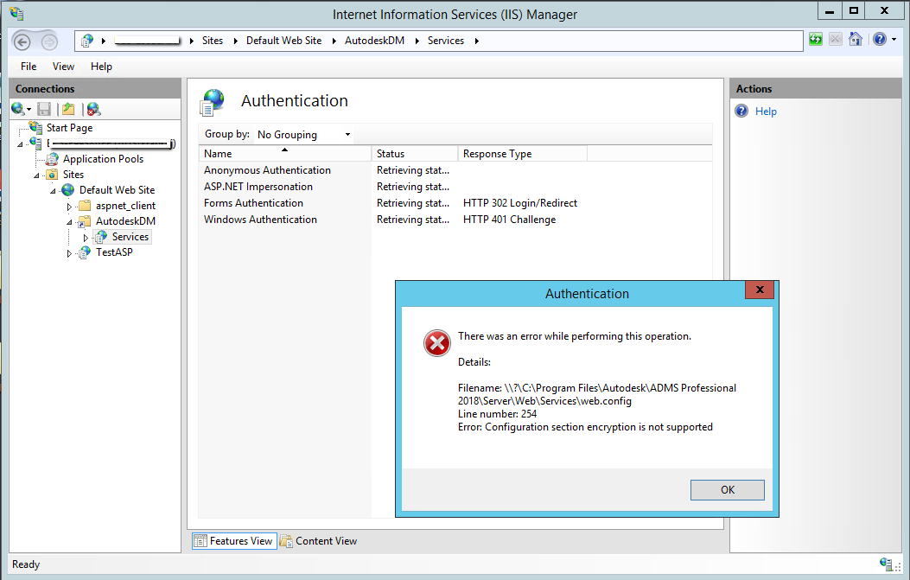This screenshot has height=580, width=910.
Task: Open the address bar arrow after Services
Action: click(476, 41)
